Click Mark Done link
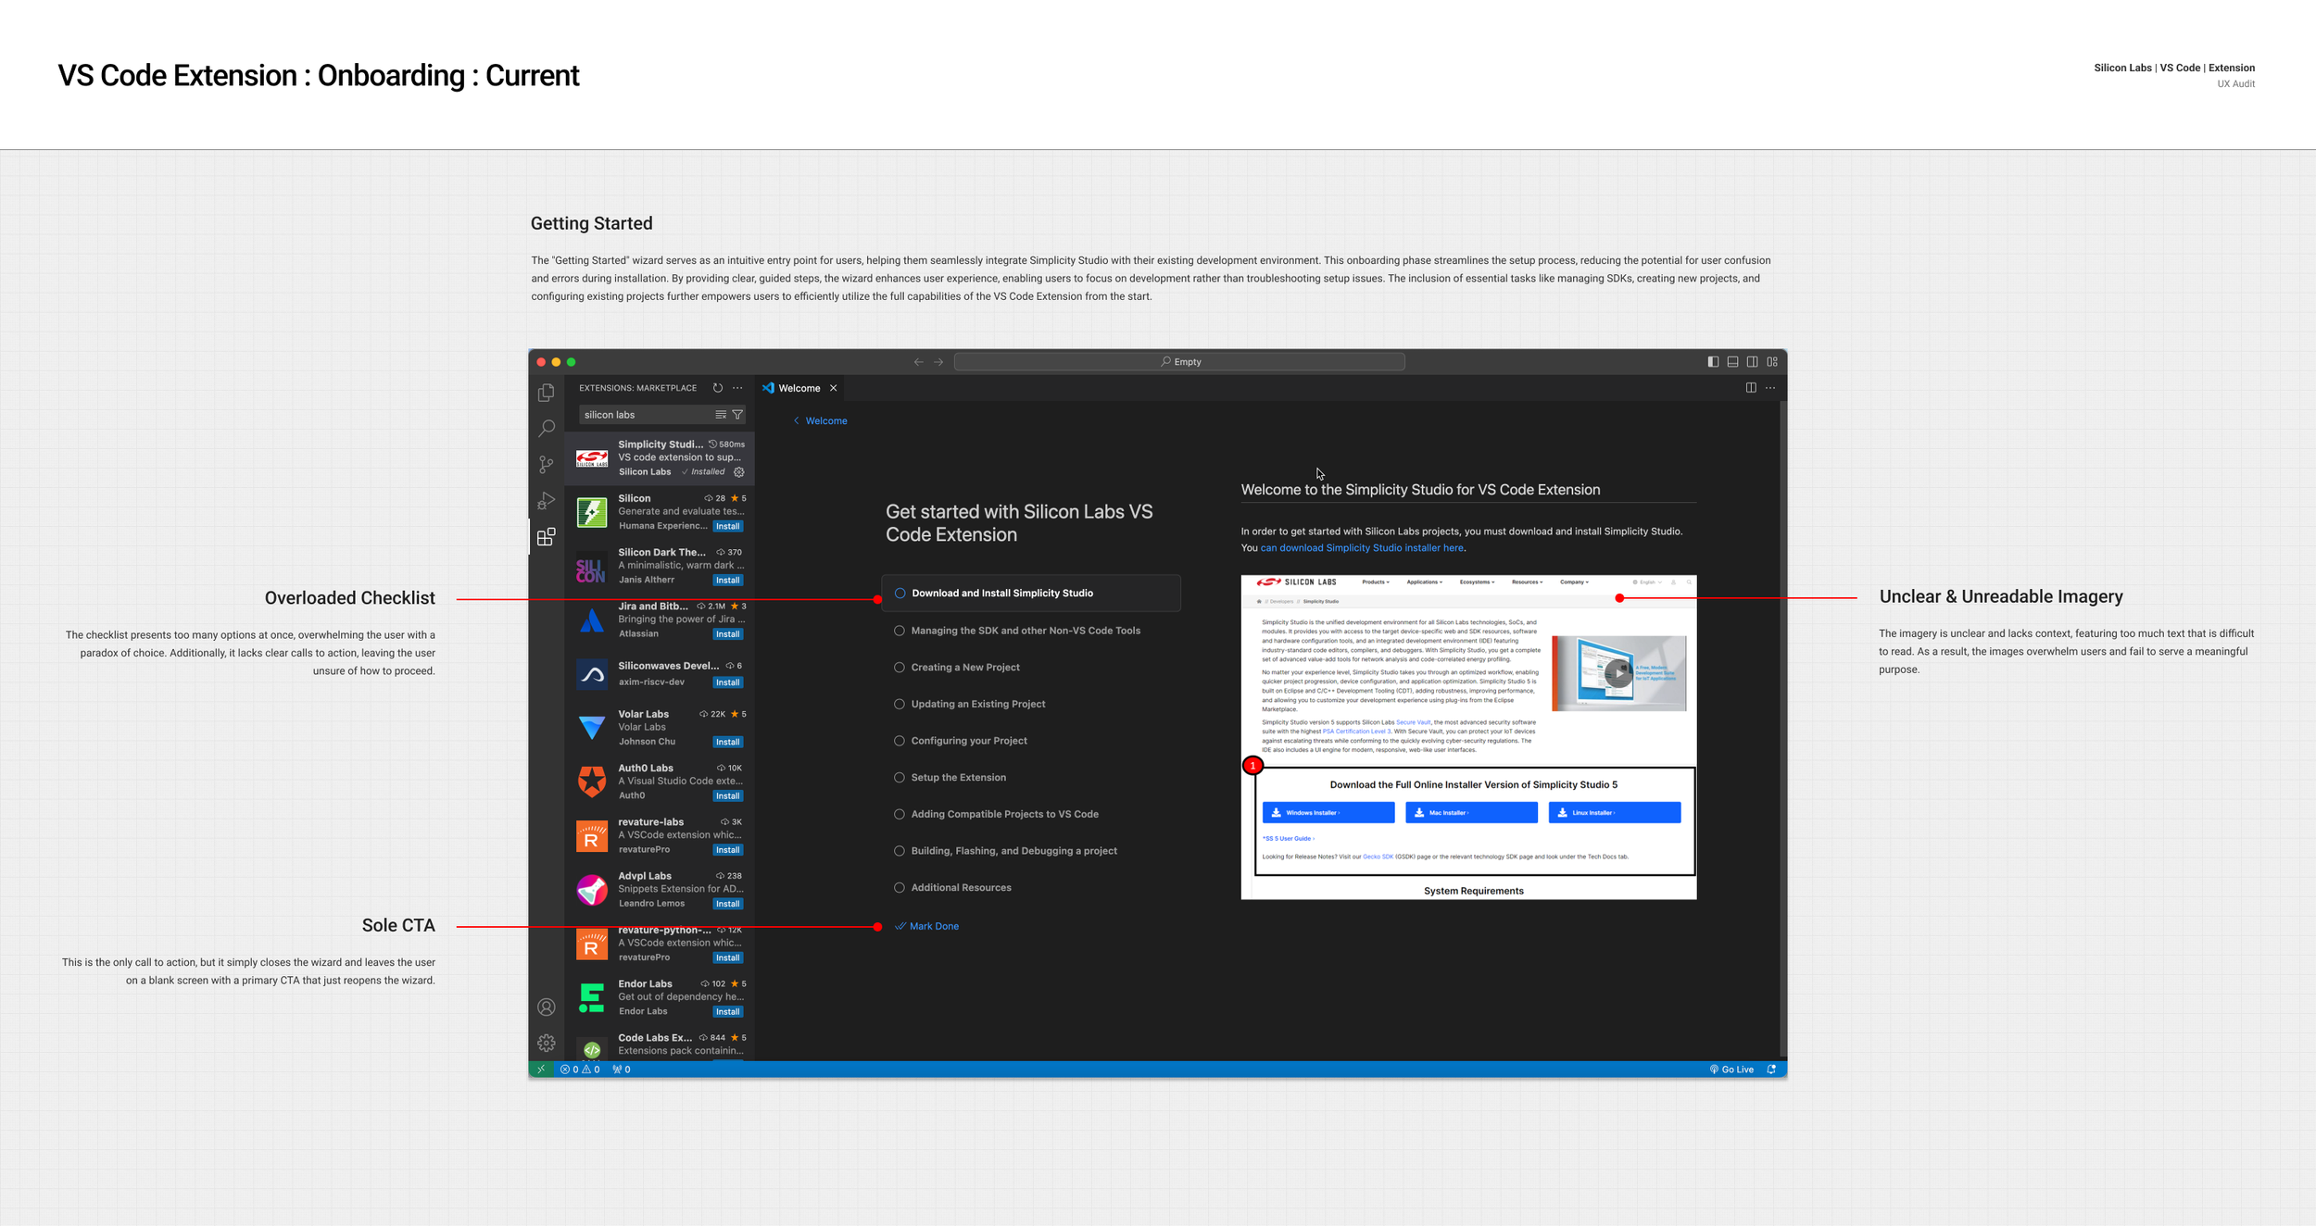 click(933, 926)
